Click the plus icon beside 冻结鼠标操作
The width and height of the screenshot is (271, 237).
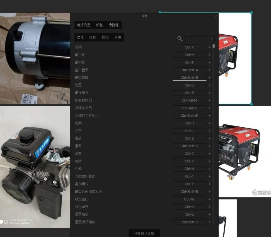pyautogui.click(x=209, y=176)
